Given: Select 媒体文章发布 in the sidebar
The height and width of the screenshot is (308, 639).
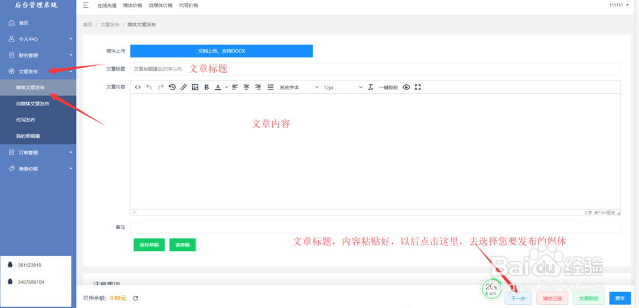Looking at the screenshot, I should tap(38, 88).
